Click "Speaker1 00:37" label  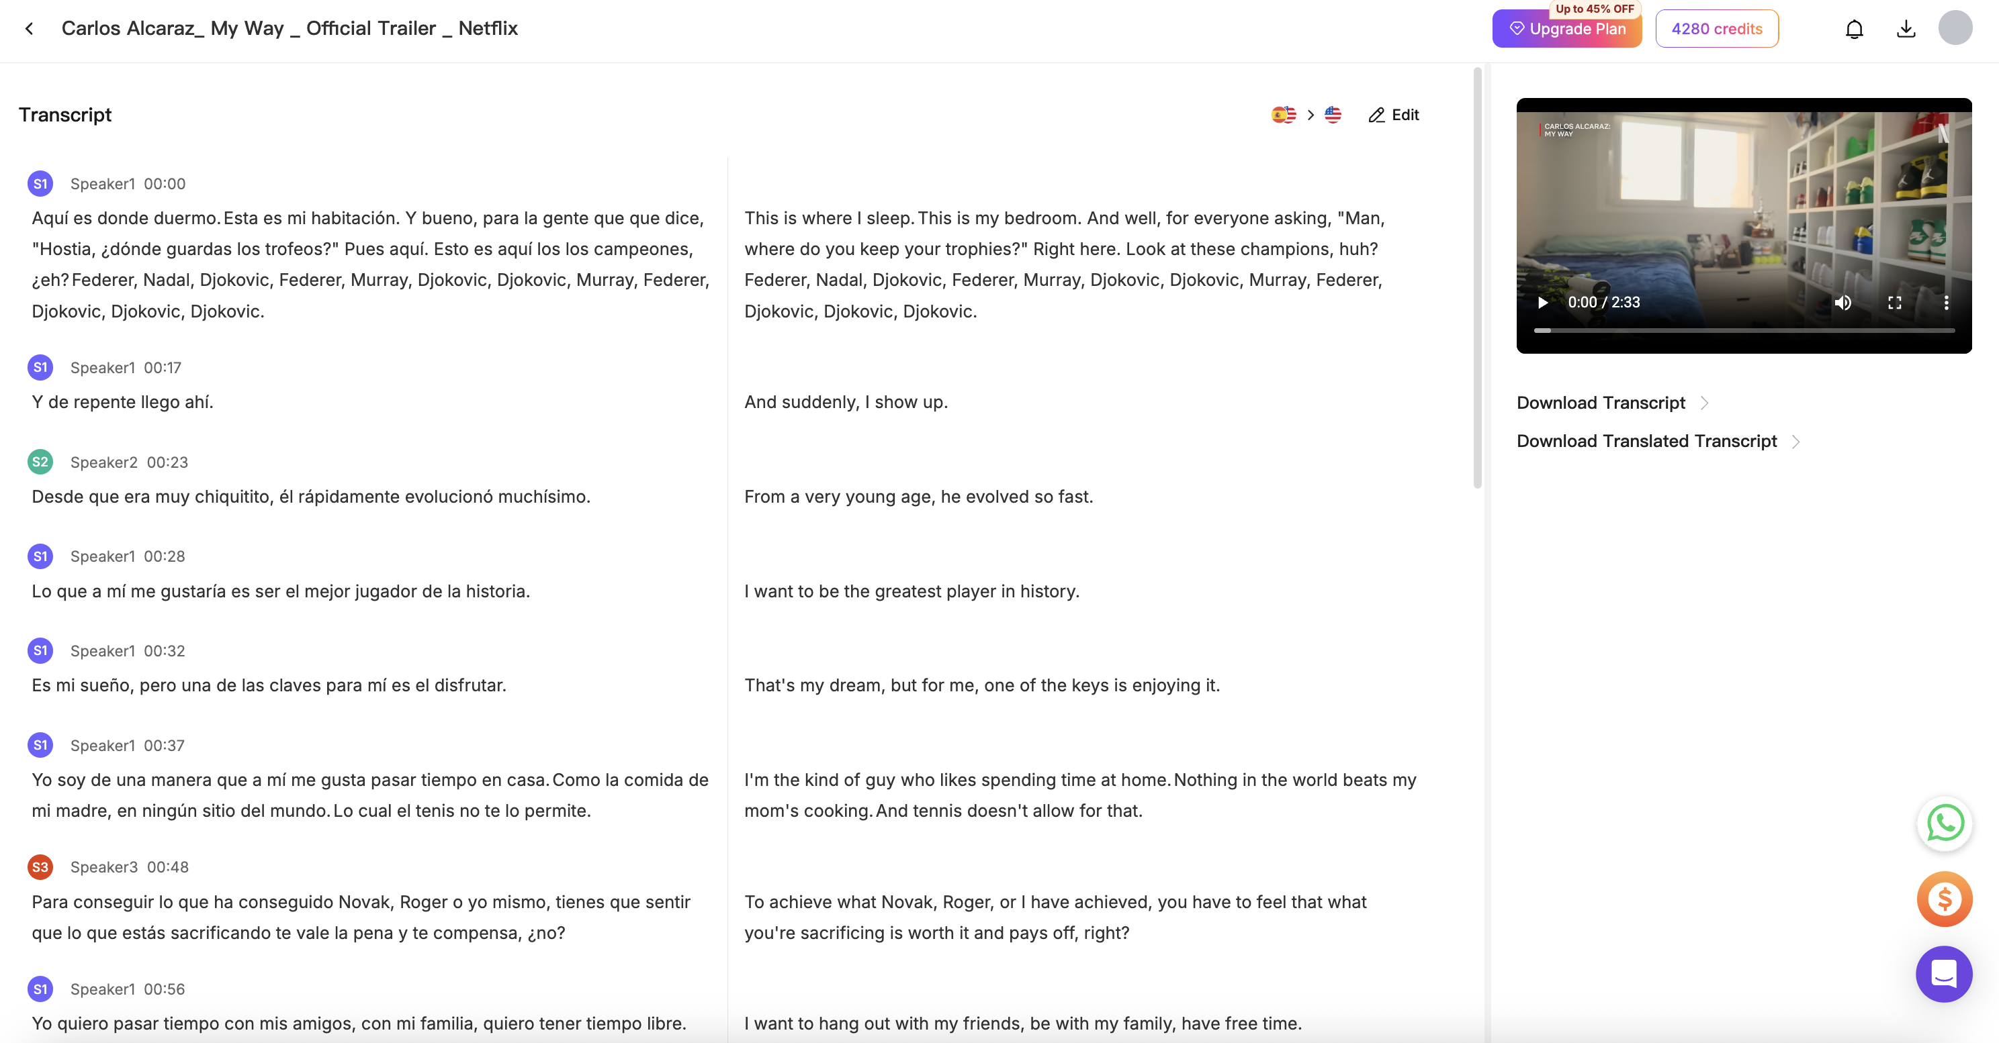point(127,746)
